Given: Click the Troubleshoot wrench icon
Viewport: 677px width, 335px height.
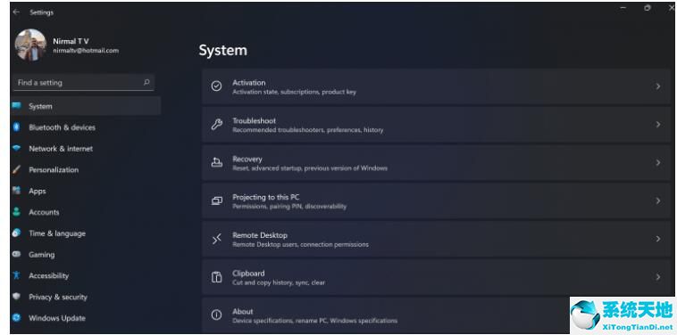Looking at the screenshot, I should pyautogui.click(x=216, y=125).
